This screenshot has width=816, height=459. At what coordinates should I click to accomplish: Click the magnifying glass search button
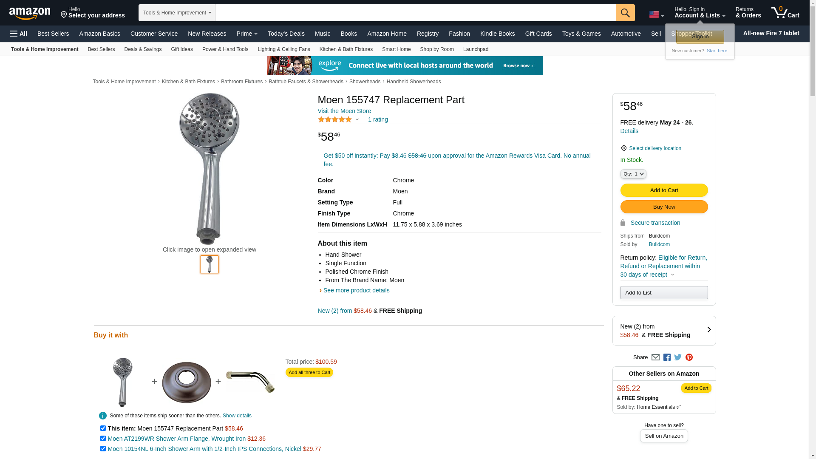pos(625,13)
